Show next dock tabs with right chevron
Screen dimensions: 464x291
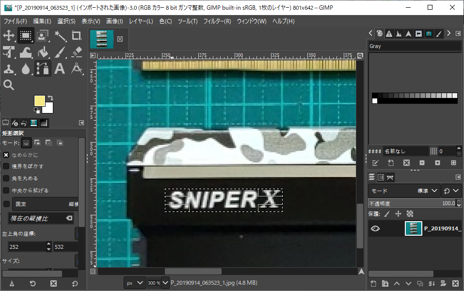click(x=449, y=33)
